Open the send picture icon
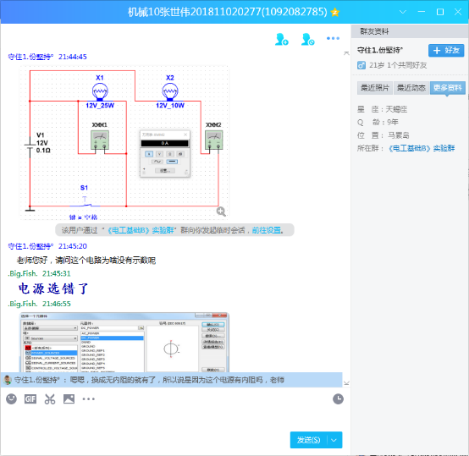This screenshot has width=469, height=456. 69,399
